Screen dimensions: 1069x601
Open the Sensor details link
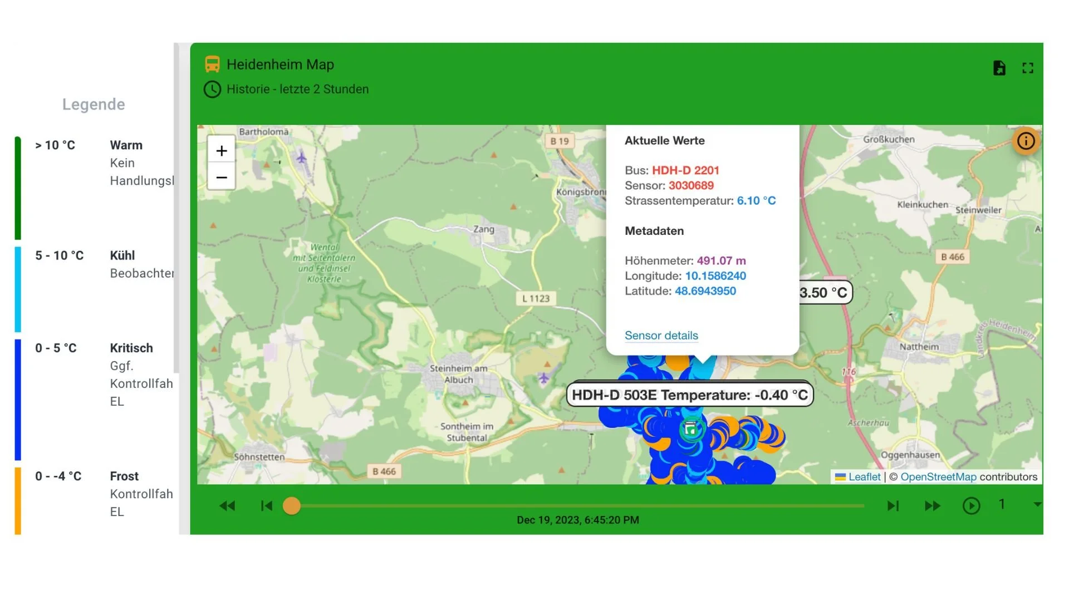tap(661, 336)
